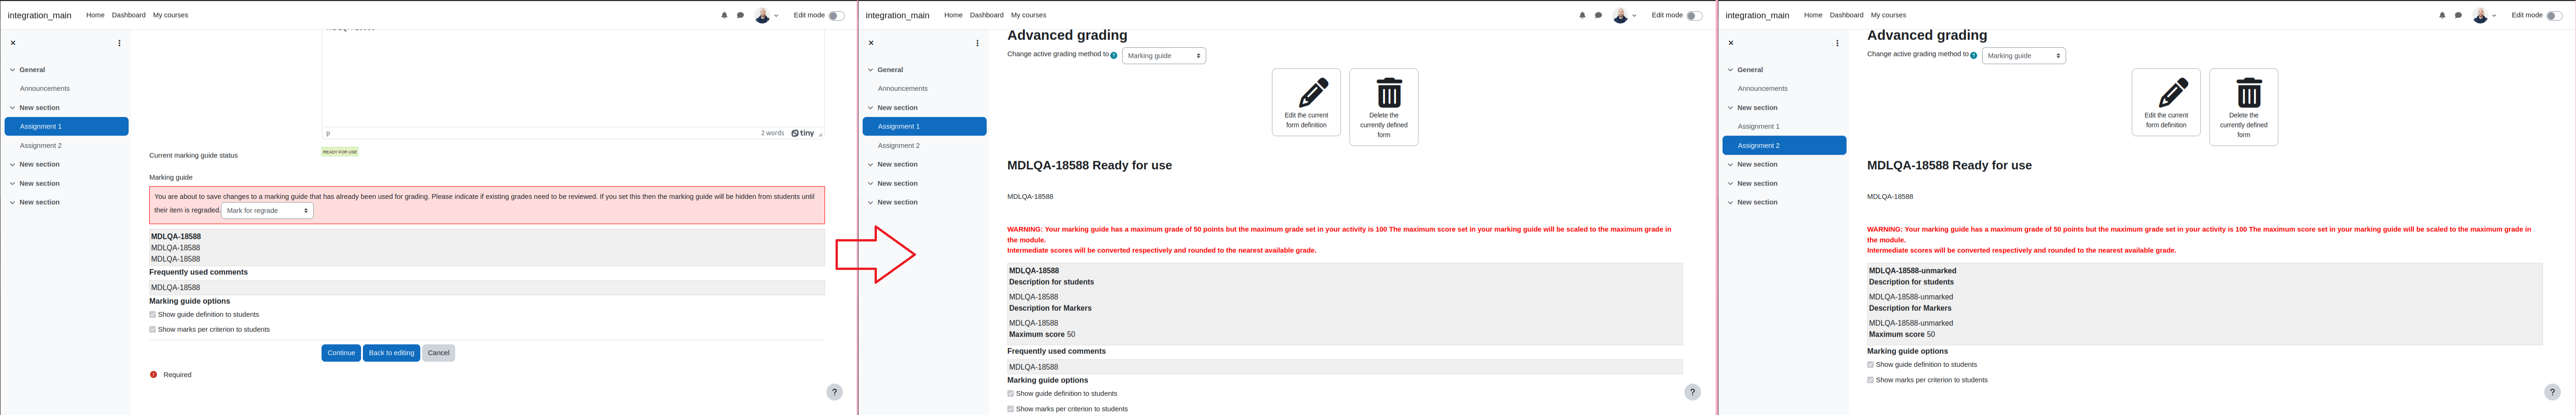Toggle Edit mode switch on Assignment 2 advanced grading page
The image size is (2576, 415).
tap(2554, 15)
